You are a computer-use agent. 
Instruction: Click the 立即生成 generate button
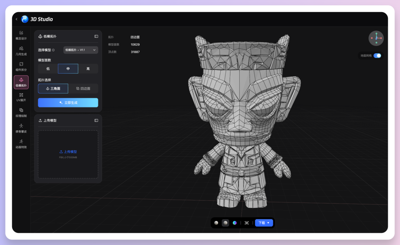(68, 103)
